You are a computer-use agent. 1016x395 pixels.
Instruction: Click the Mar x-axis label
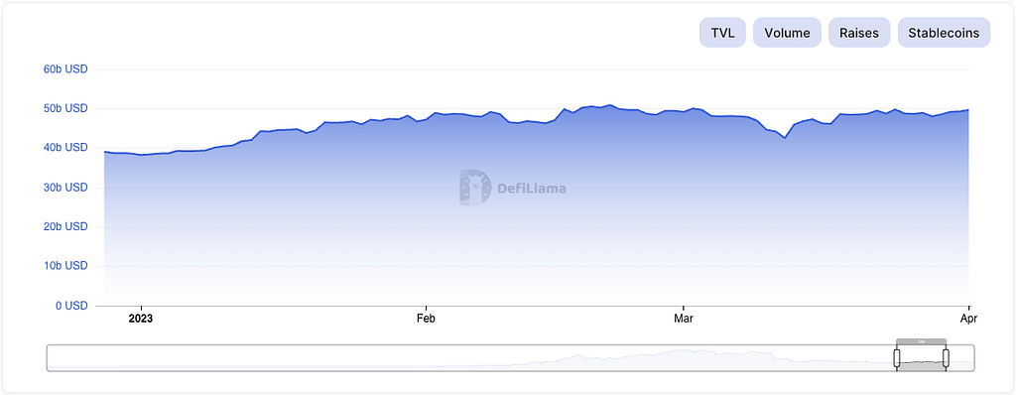[684, 319]
